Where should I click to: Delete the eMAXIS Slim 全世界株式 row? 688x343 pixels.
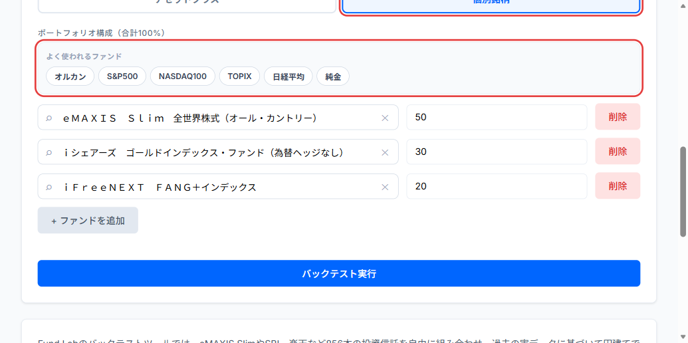coord(618,117)
